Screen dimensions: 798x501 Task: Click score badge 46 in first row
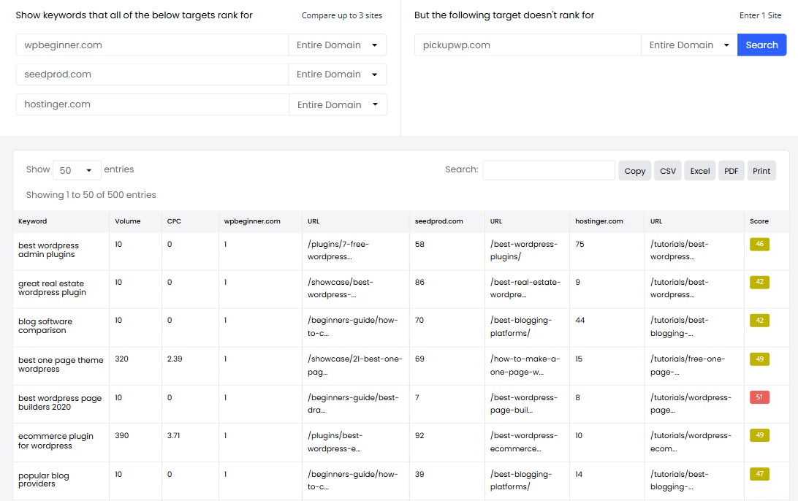[759, 244]
